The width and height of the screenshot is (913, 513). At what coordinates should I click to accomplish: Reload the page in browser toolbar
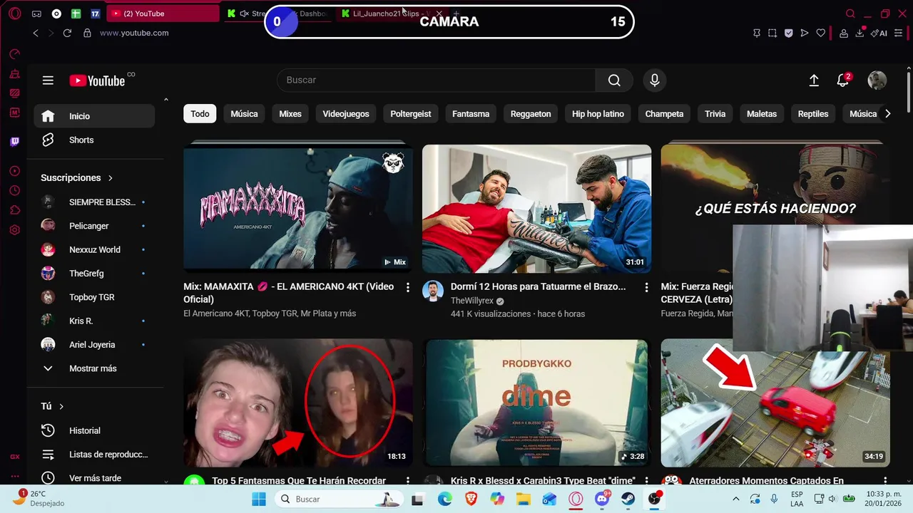pos(67,33)
